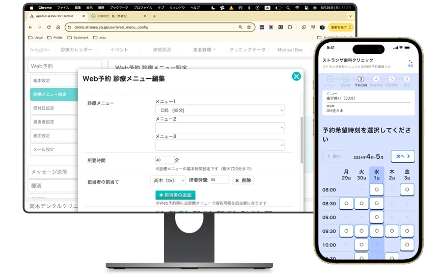Screen dimensions: 441x277
Task: Open the Apple menu
Action: (32, 8)
